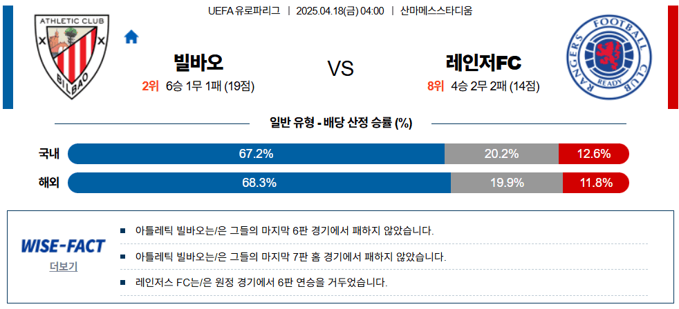Click the 일반 유형 section heading

click(340, 123)
